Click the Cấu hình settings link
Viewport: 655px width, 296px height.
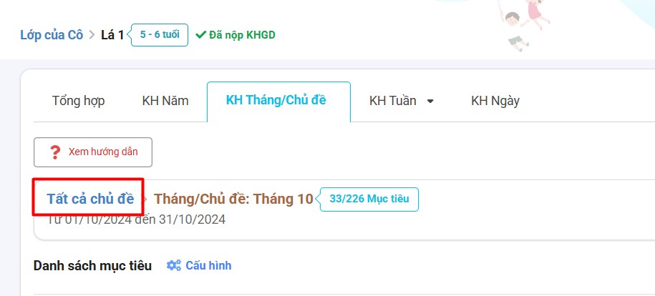pyautogui.click(x=208, y=265)
